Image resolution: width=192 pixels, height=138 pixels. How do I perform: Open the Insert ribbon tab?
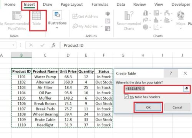point(29,5)
